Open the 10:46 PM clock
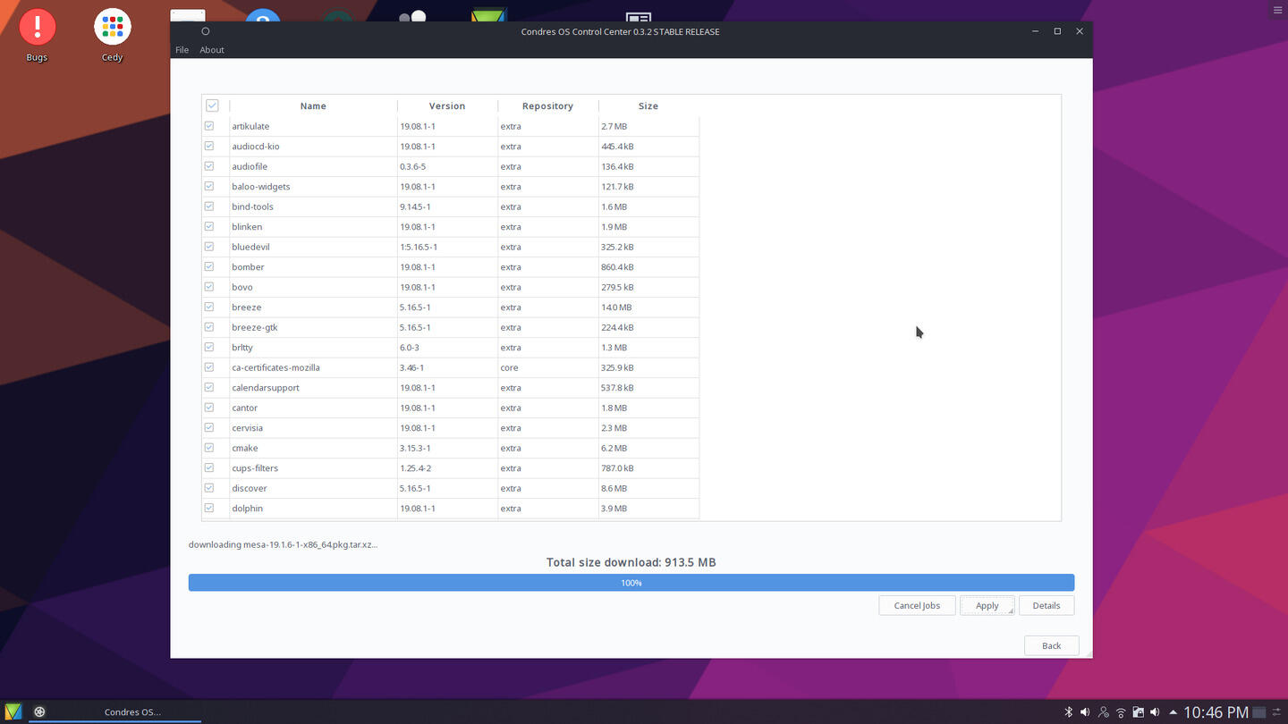 [1216, 712]
